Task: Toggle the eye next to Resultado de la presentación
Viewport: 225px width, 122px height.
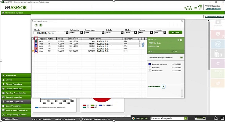Action: pos(181,58)
